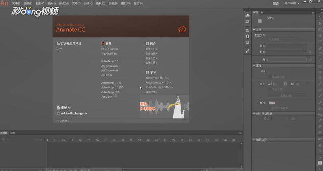Select the Subselection tool
This screenshot has width=323, height=171.
tap(320, 24)
